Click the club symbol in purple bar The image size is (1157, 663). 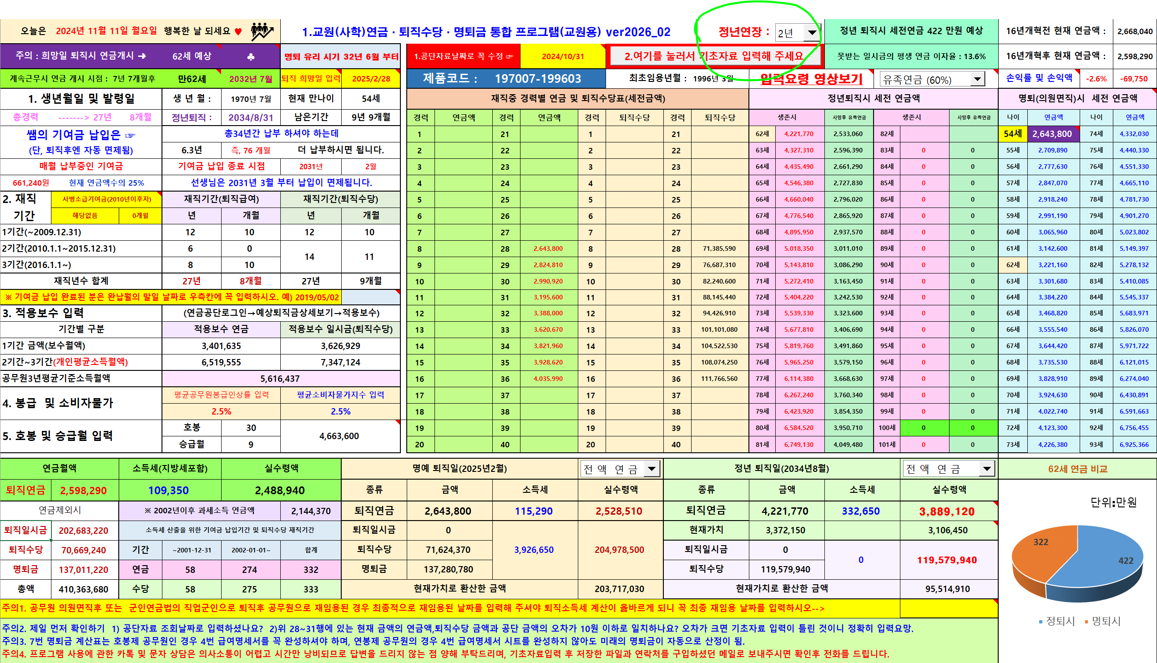pos(250,56)
